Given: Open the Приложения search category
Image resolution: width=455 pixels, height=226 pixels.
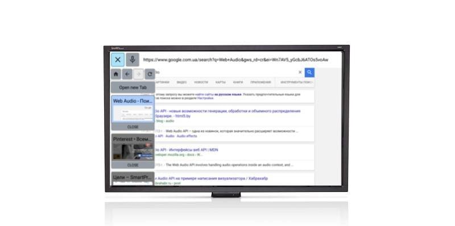Looking at the screenshot, I should pos(260,82).
